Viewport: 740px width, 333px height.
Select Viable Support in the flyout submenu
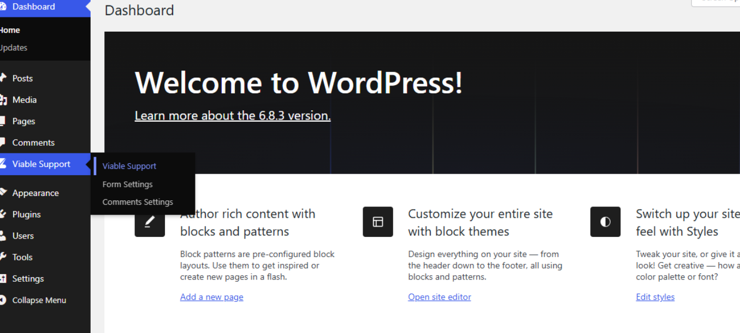point(129,166)
